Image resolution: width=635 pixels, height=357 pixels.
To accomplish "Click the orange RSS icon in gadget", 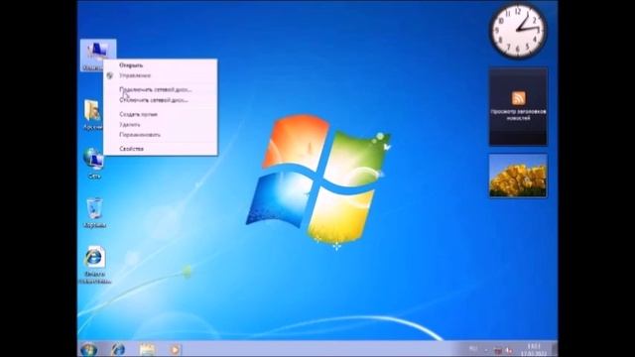I will (518, 98).
